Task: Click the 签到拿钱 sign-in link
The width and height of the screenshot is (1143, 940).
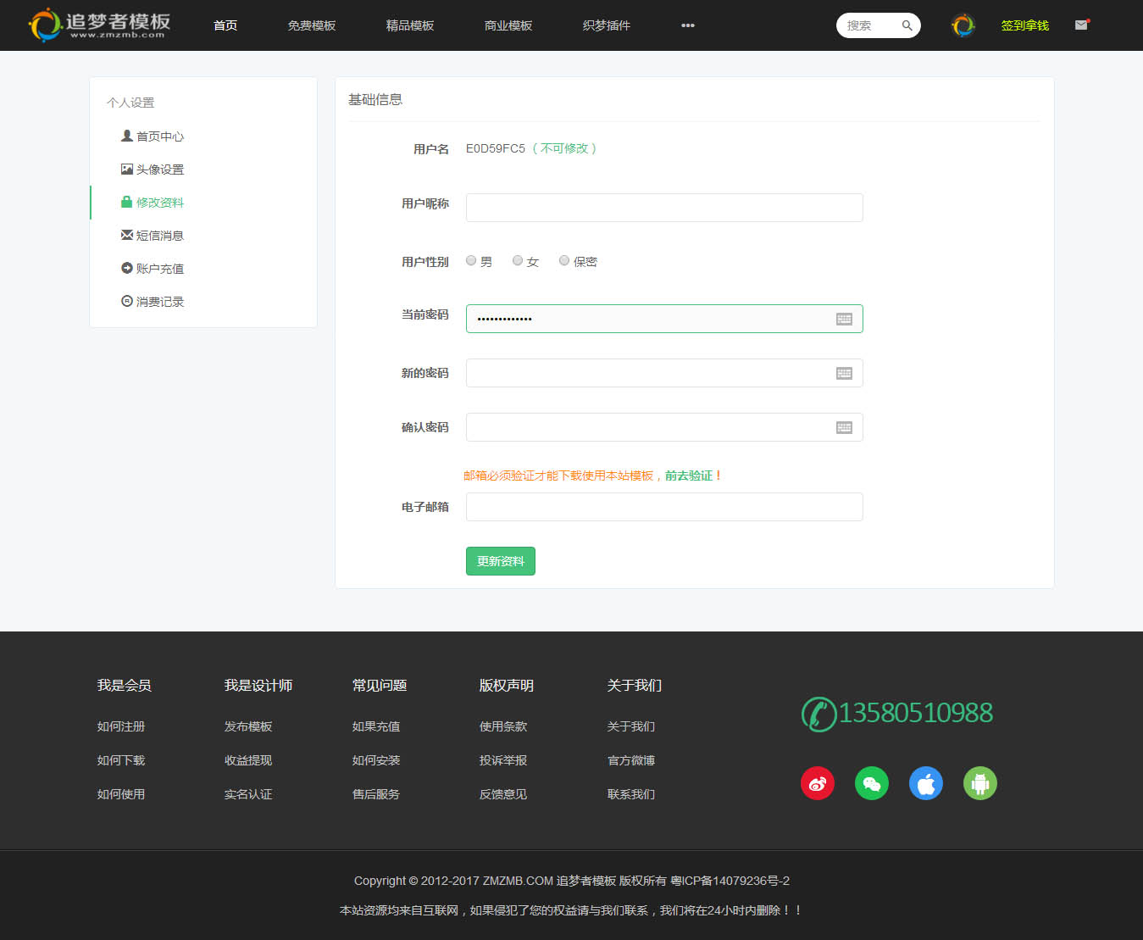Action: point(1024,25)
